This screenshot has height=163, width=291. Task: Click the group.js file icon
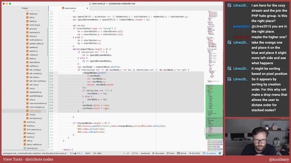[x=27, y=29]
